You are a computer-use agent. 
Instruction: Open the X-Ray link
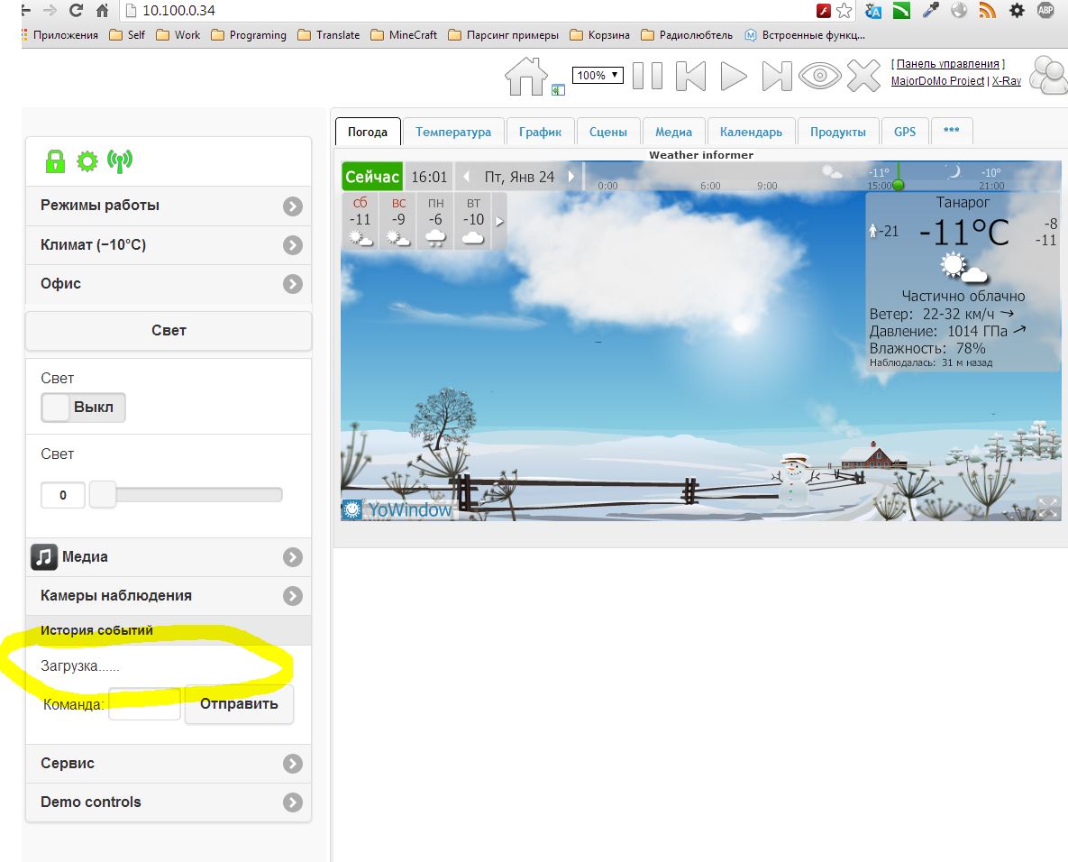[1006, 80]
